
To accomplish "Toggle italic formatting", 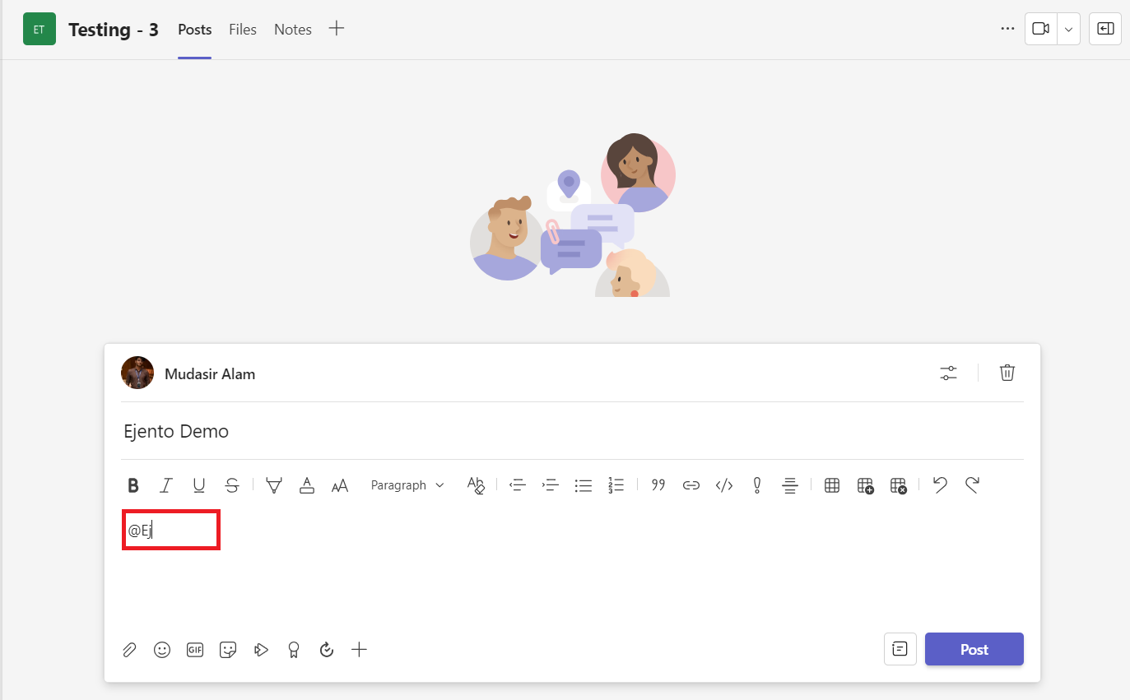I will (x=166, y=485).
